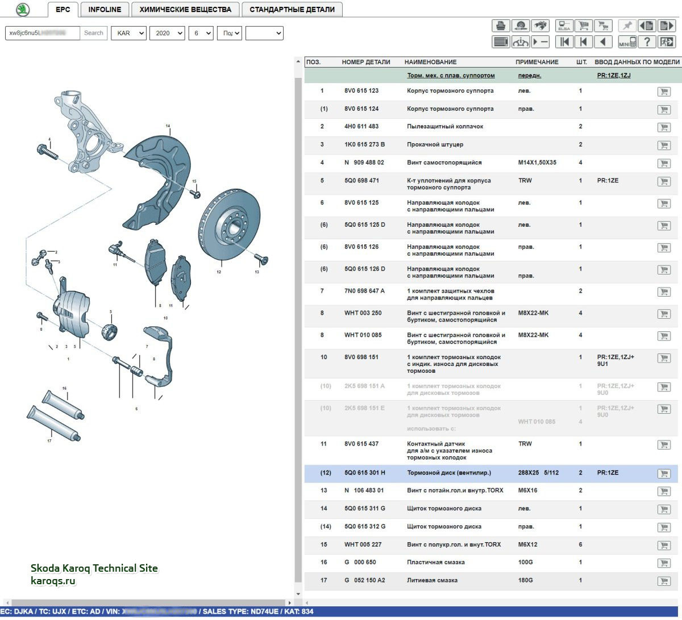Add part 5Q0 615 301 H to cart
This screenshot has width=682, height=620.
(x=663, y=473)
